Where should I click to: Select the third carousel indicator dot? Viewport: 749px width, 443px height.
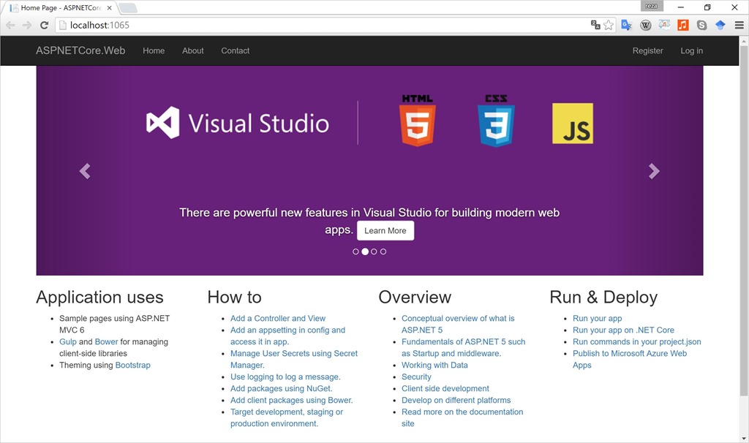point(374,251)
